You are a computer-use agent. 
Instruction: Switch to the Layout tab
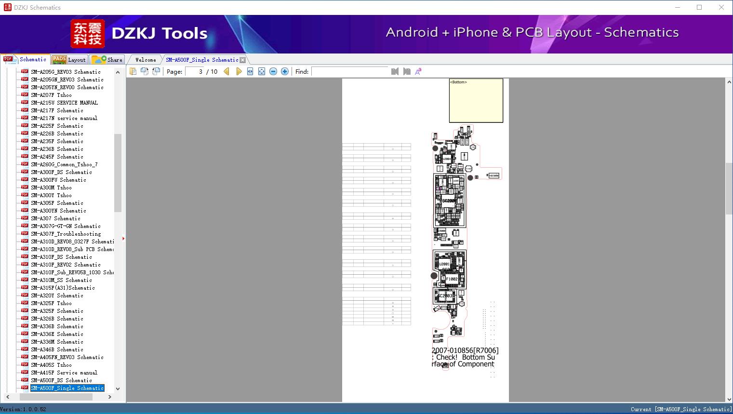click(x=69, y=60)
